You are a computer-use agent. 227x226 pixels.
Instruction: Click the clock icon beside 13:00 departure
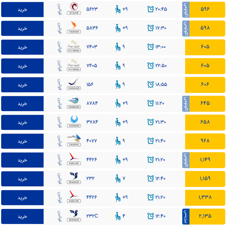pyautogui.click(x=150, y=47)
